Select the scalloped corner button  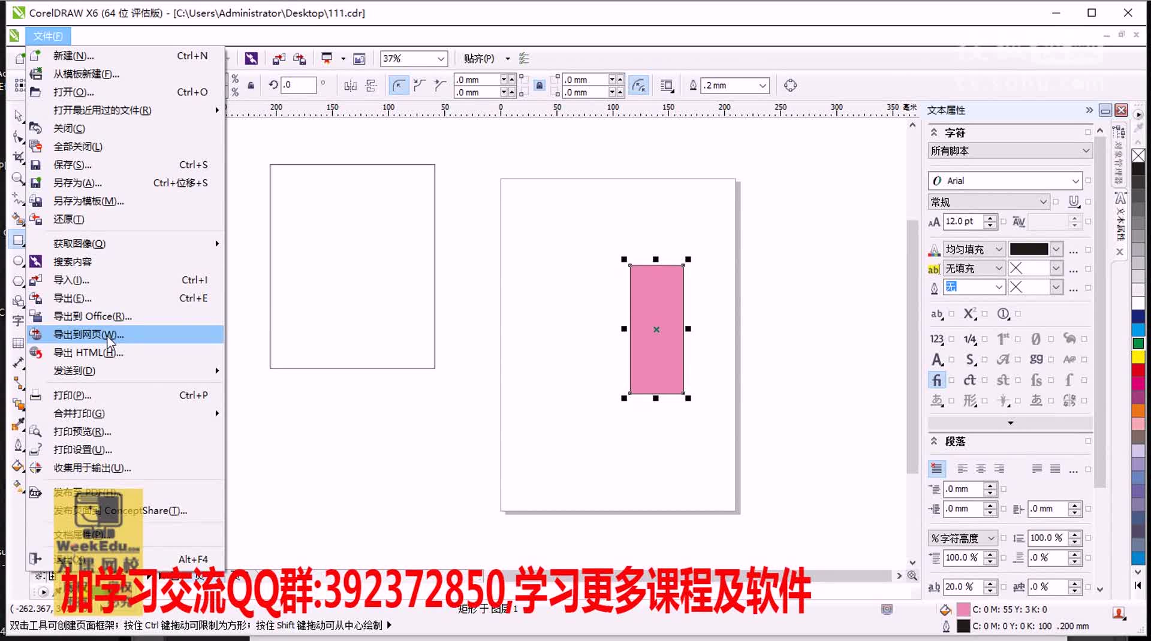coord(420,85)
